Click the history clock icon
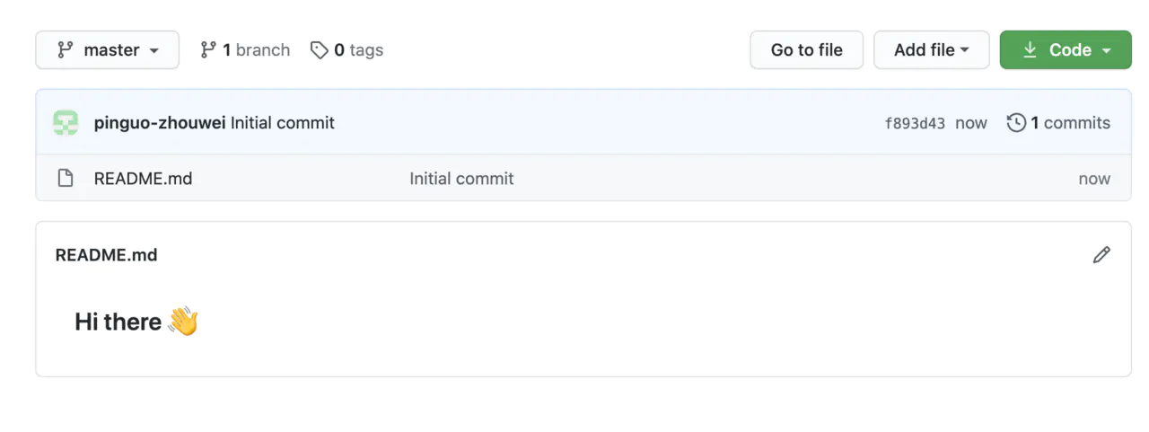 point(1016,123)
